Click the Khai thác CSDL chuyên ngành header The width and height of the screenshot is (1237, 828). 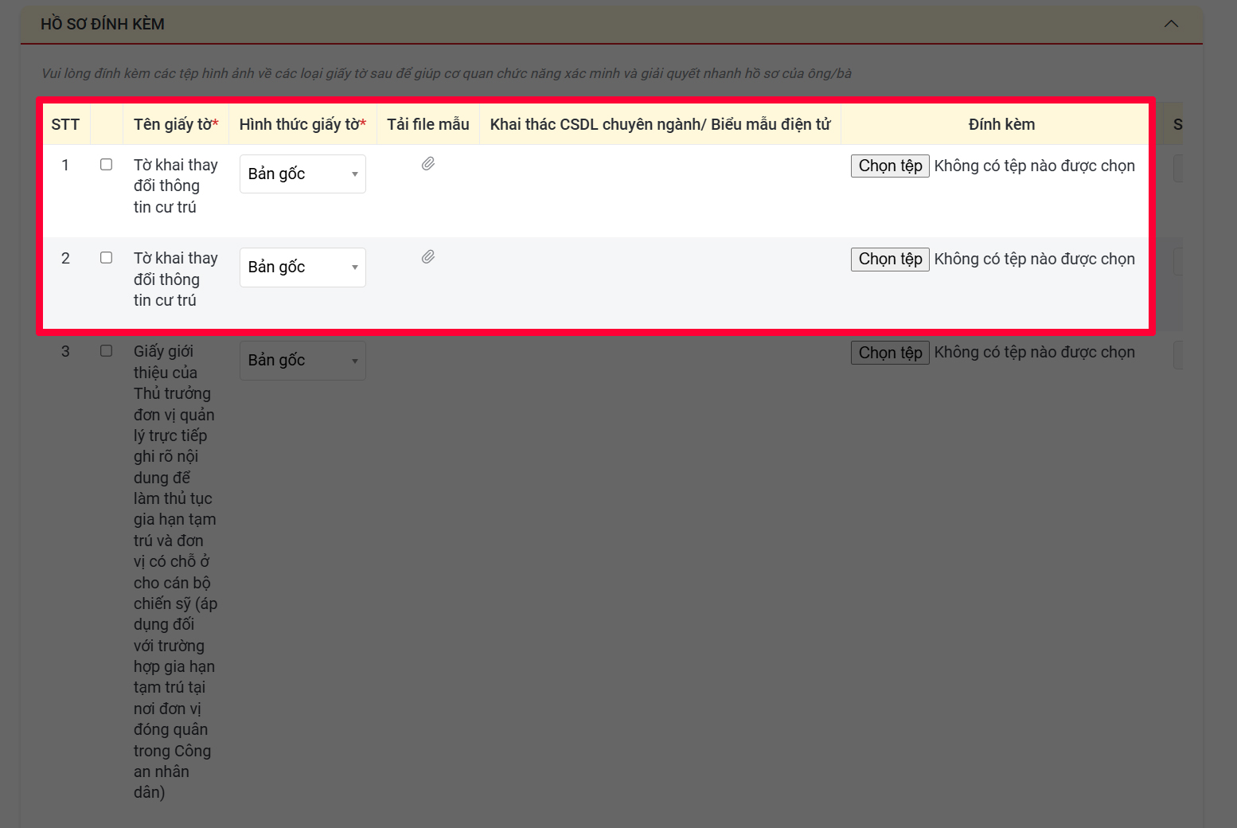(660, 124)
